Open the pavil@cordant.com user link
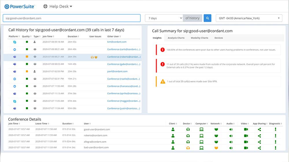This screenshot has height=162, width=289. (117, 71)
